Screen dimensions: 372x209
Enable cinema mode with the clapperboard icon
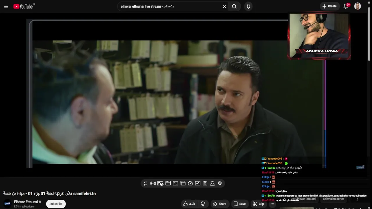168,183
